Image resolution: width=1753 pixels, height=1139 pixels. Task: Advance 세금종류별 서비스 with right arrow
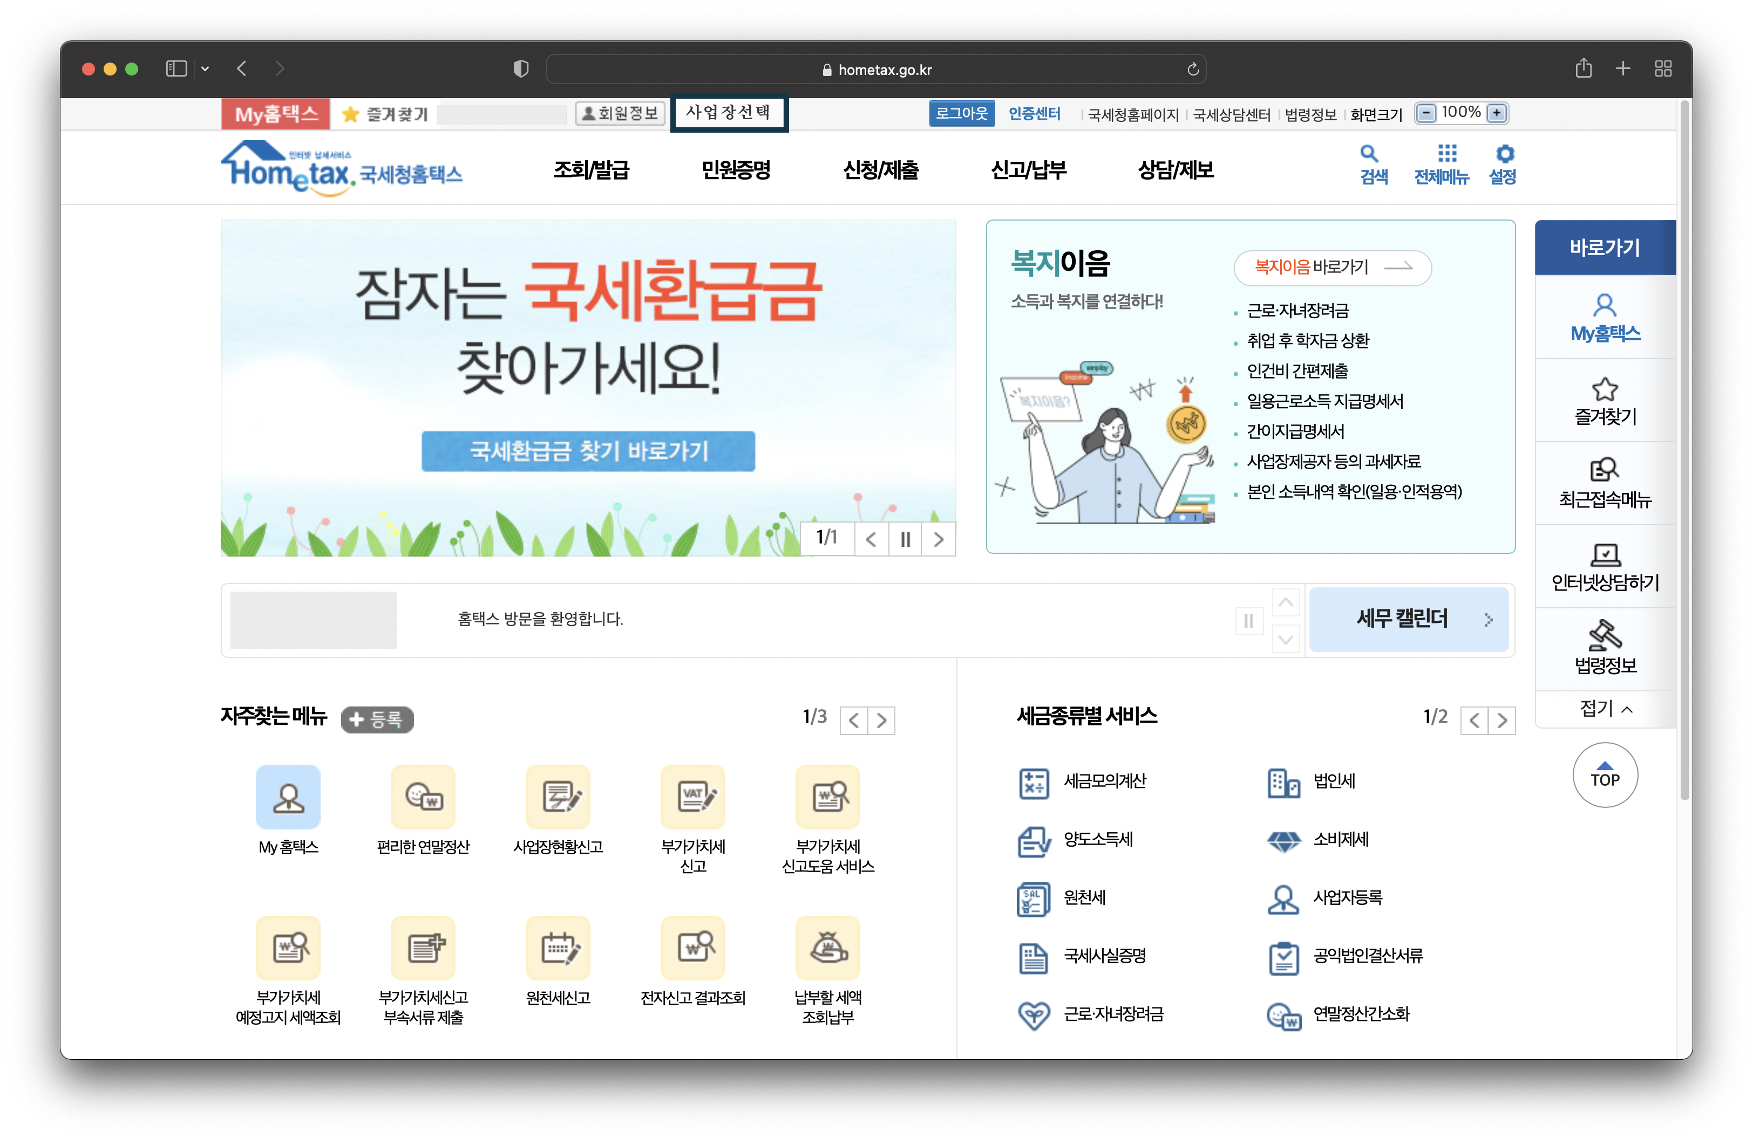(1503, 721)
